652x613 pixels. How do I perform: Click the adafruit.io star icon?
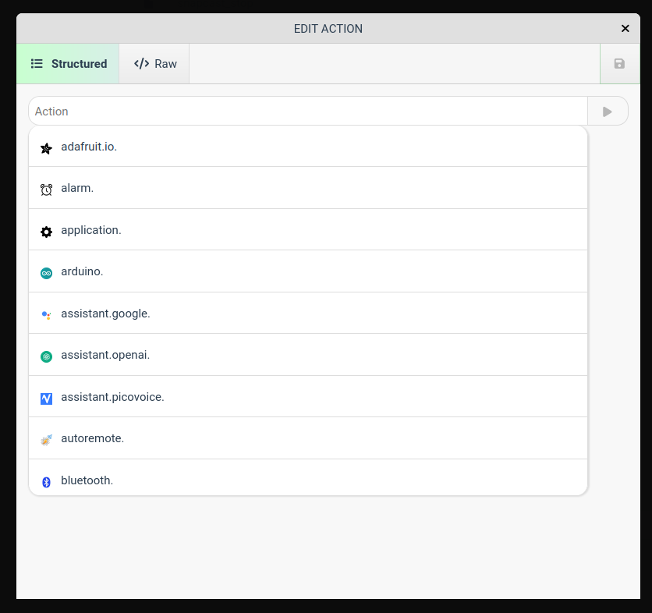(46, 147)
